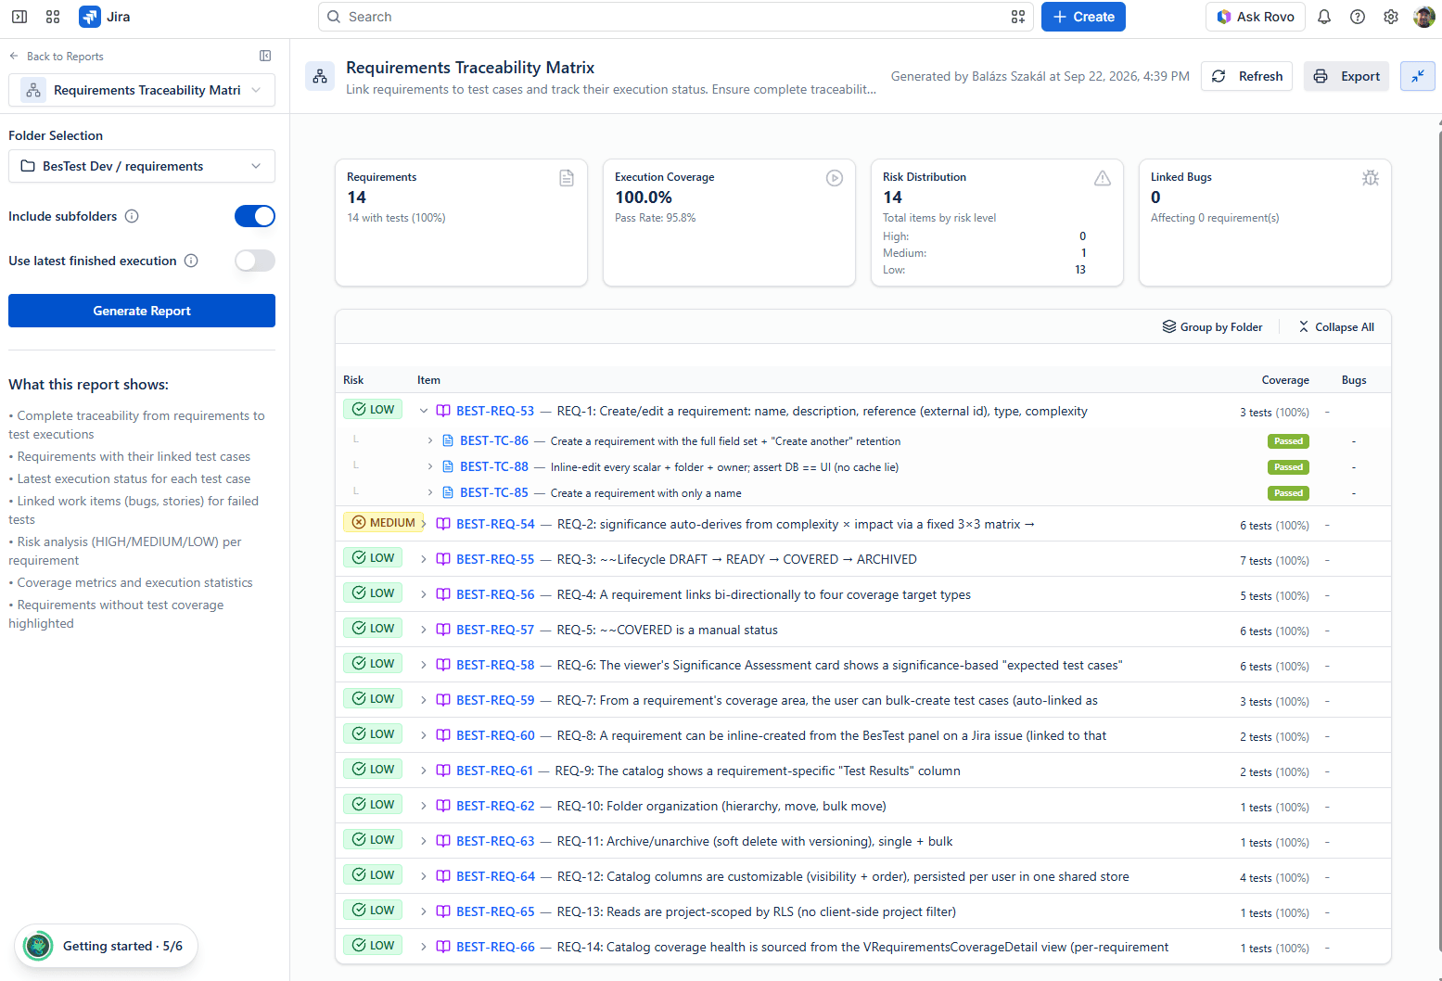Open the BEST-REQ-57 link
This screenshot has height=981, width=1442.
[495, 630]
